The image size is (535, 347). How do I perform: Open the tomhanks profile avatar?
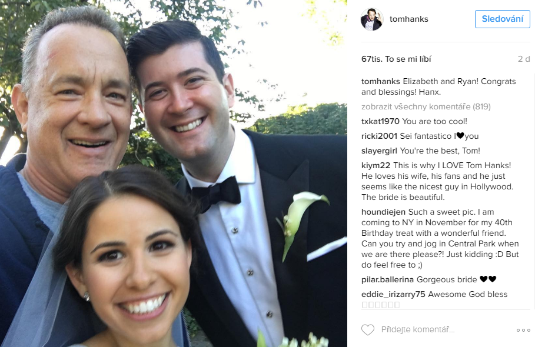tap(371, 19)
